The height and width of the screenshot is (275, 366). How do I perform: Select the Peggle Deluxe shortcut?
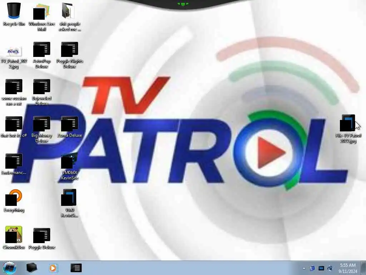click(41, 238)
